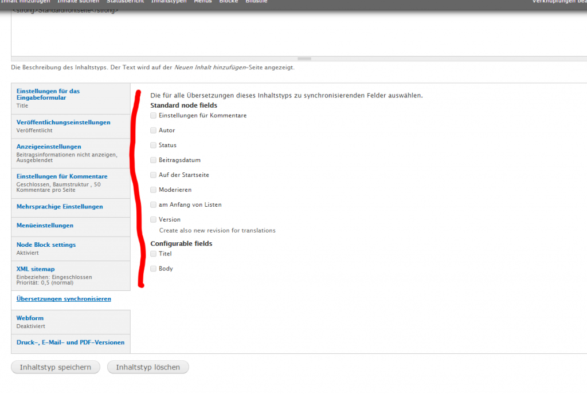
Task: Open the 'Node Block settings' tab
Action: 46,245
